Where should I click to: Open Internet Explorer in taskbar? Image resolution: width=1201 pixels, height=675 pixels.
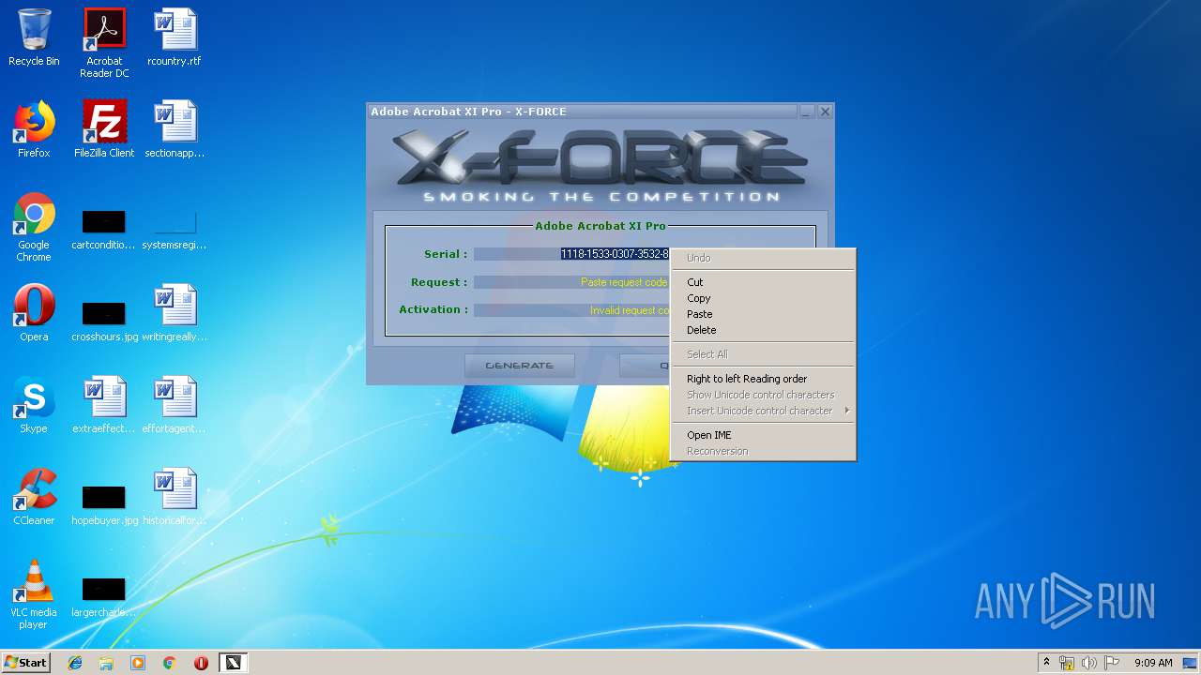tap(75, 663)
